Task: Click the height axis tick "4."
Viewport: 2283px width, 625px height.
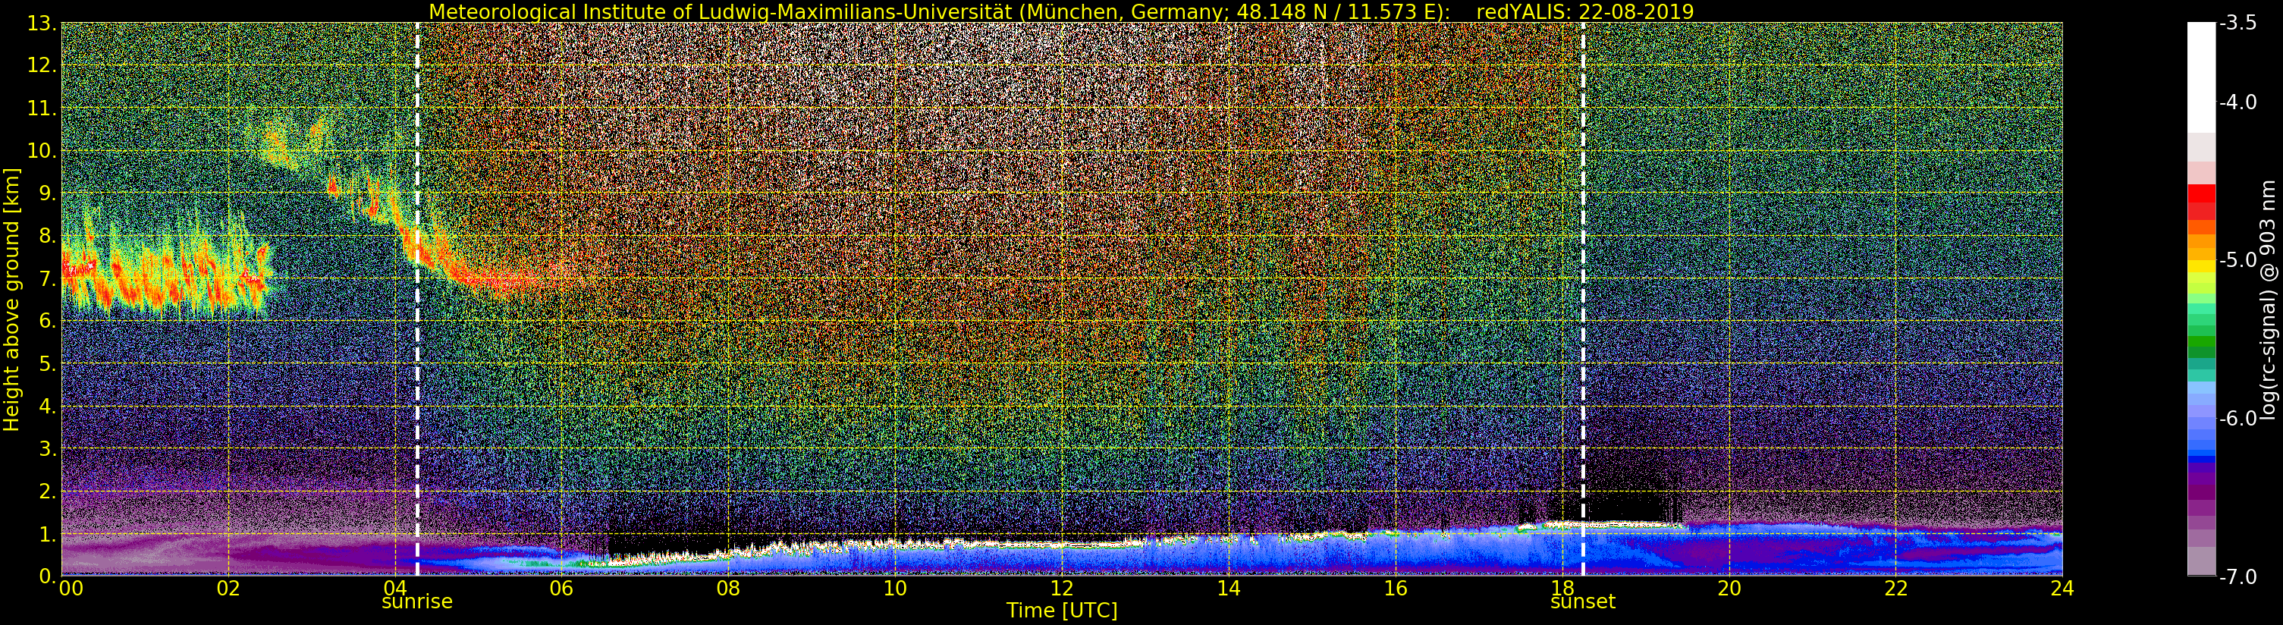Action: coord(47,406)
